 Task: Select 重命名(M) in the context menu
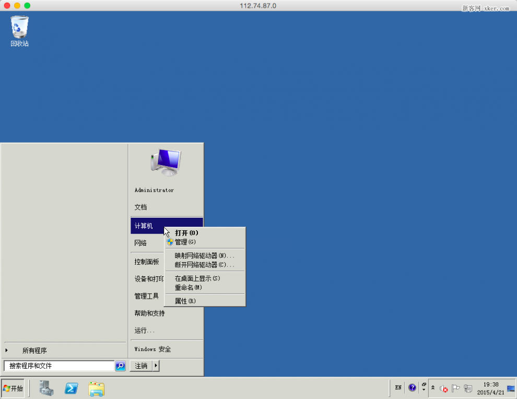tap(205, 288)
